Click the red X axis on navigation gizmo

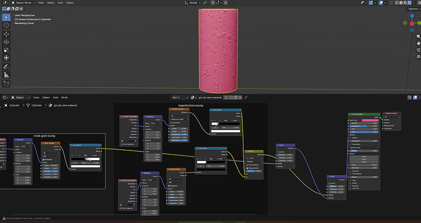click(412, 24)
